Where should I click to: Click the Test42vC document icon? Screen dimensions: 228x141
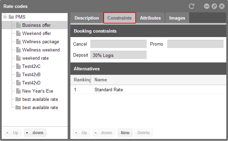point(18,66)
